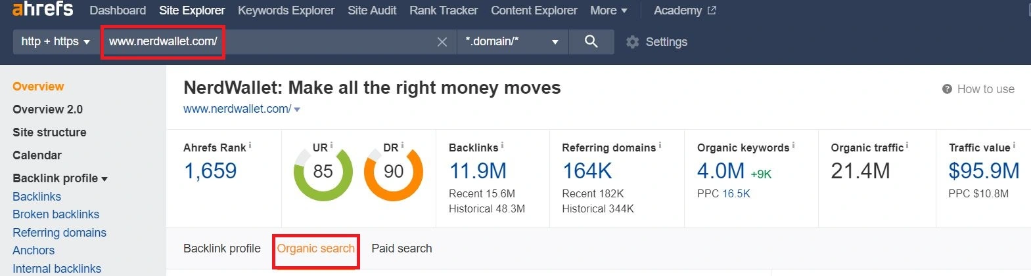The image size is (1031, 276).
Task: Open Site structure in sidebar
Action: [x=49, y=132]
